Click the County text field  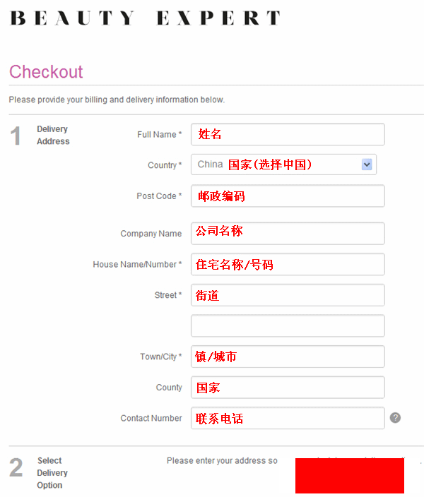coord(288,388)
